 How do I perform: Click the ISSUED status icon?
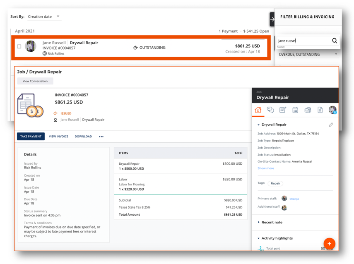click(x=55, y=113)
